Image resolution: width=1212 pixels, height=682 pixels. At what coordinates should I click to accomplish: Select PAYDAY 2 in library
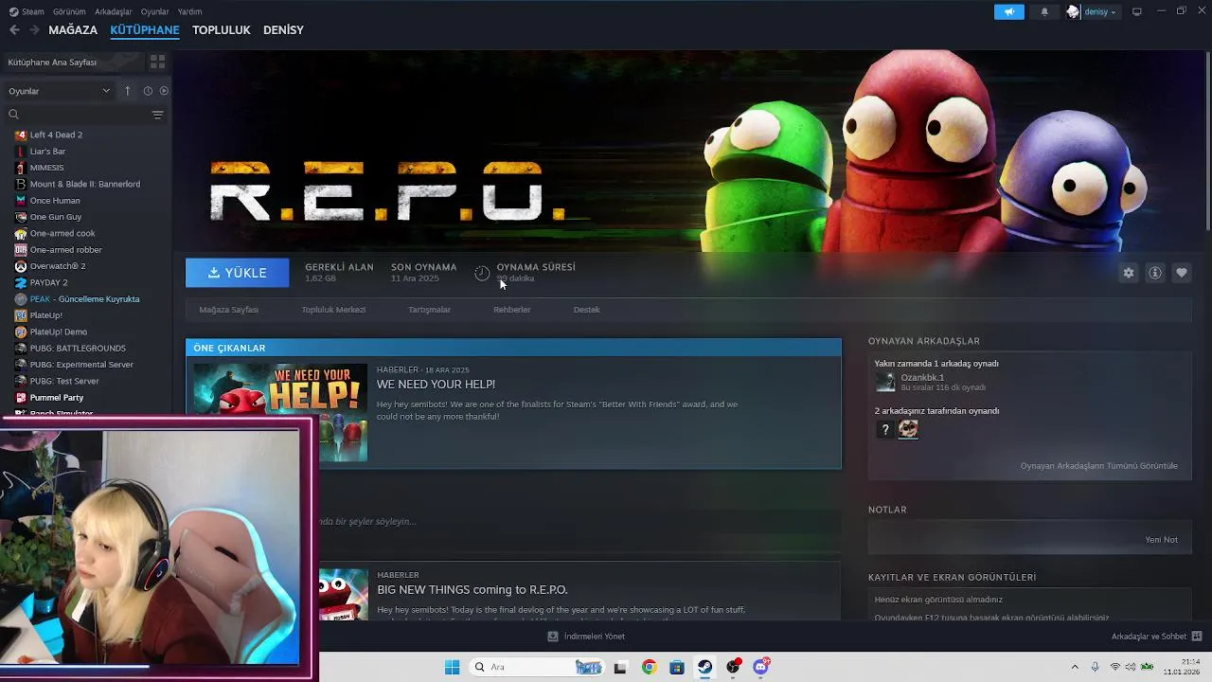pos(48,282)
